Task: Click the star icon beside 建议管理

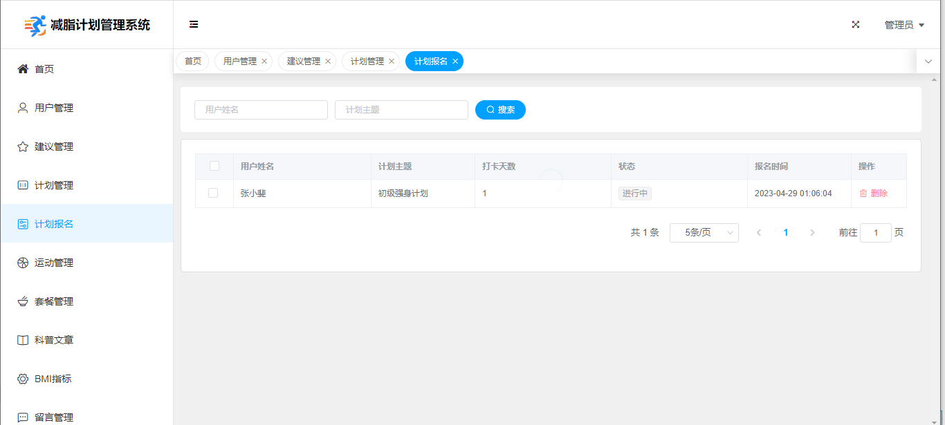Action: point(23,147)
